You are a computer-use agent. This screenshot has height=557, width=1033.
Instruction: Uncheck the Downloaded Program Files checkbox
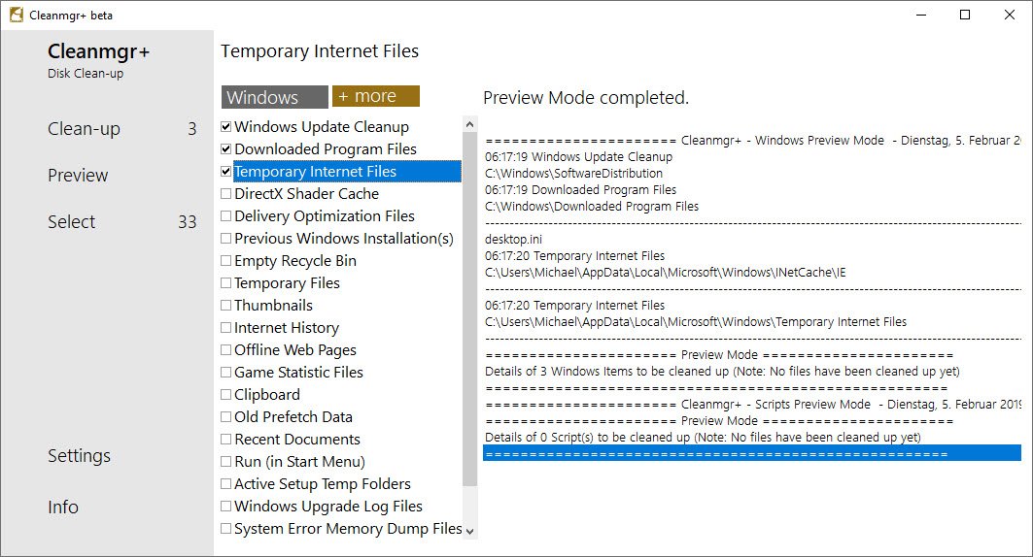(x=225, y=149)
